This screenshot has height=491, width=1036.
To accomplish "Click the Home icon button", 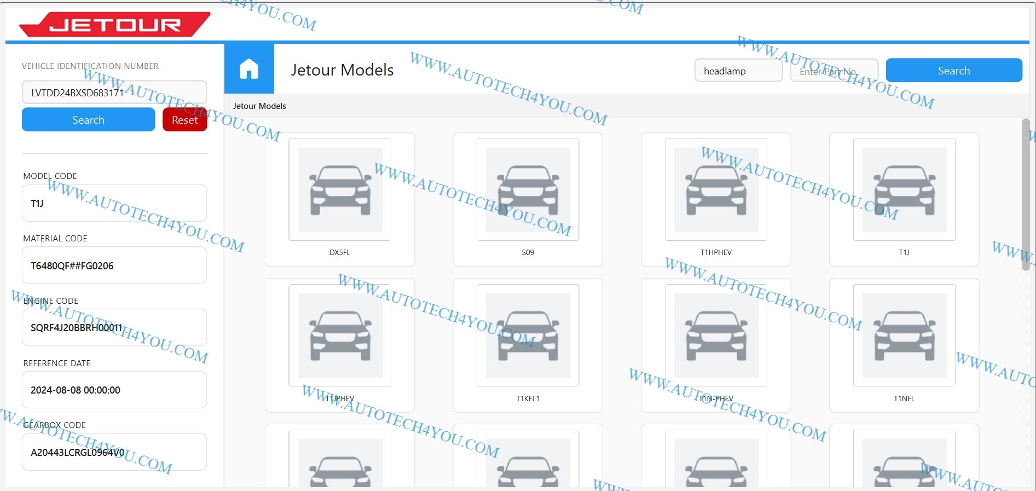I will coord(248,69).
